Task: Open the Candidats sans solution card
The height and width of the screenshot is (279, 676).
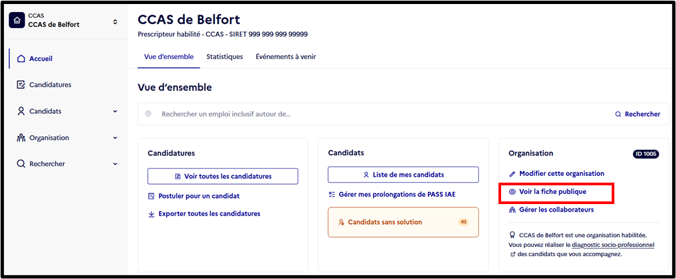Action: 403,222
